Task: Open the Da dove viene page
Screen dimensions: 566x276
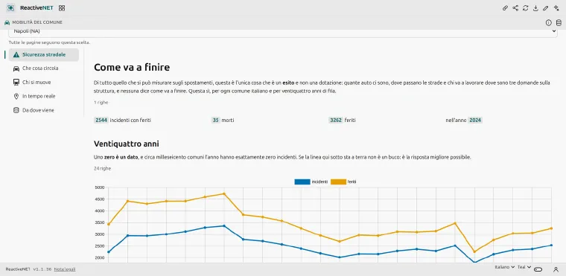Action: [44, 110]
